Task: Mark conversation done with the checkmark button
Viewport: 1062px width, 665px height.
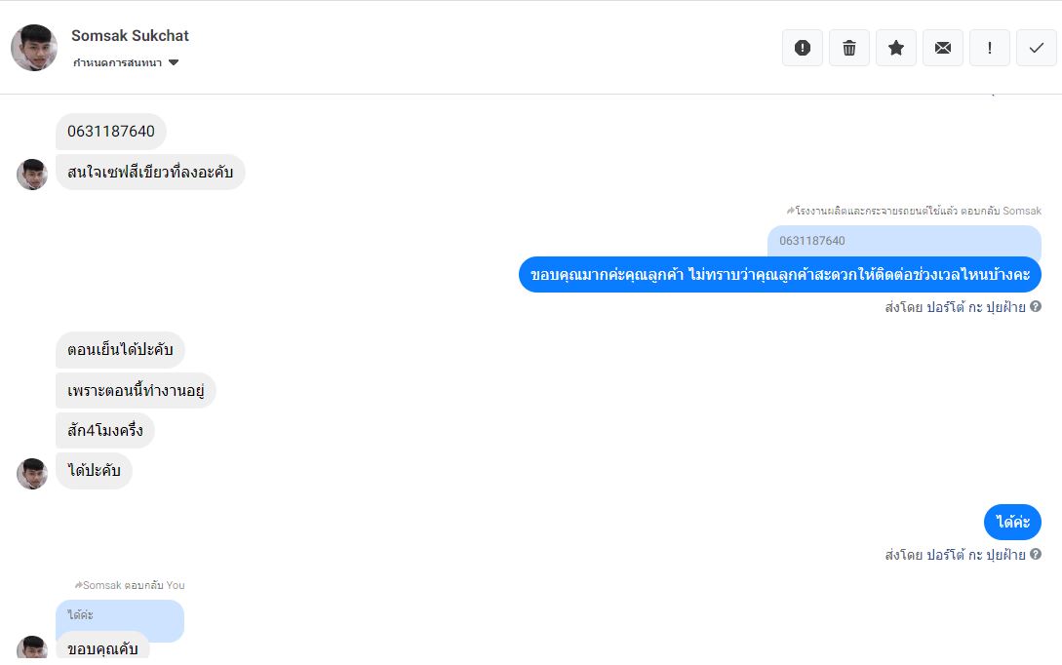Action: [1037, 48]
